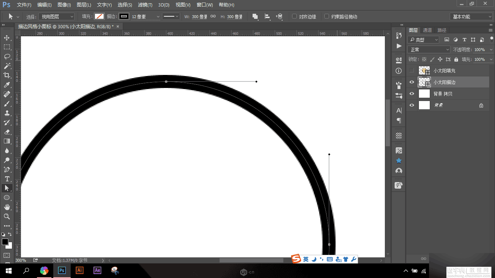The height and width of the screenshot is (278, 495).
Task: Open the 文件(F) menu
Action: (24, 5)
